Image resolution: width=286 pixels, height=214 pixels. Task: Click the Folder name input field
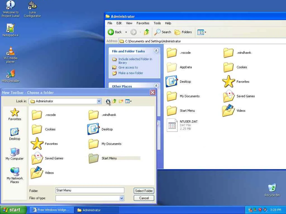pyautogui.click(x=90, y=190)
